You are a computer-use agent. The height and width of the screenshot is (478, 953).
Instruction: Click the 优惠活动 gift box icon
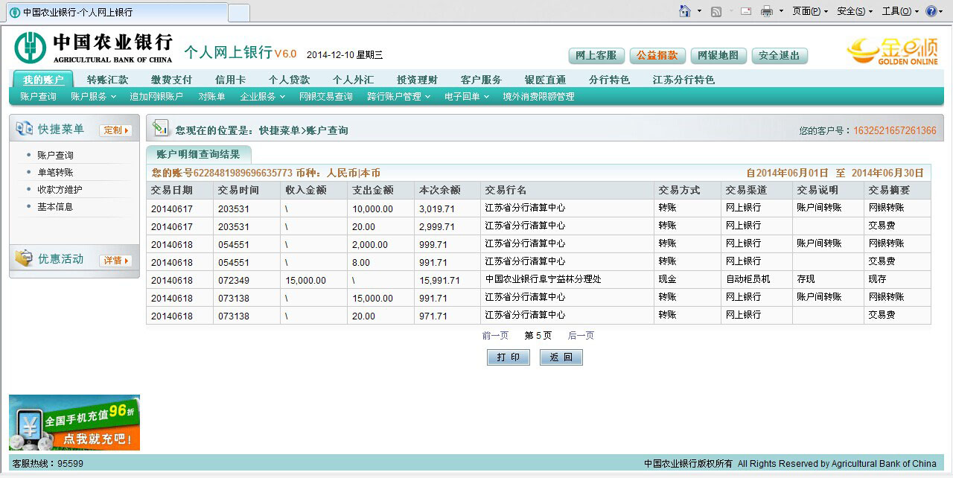(x=24, y=258)
